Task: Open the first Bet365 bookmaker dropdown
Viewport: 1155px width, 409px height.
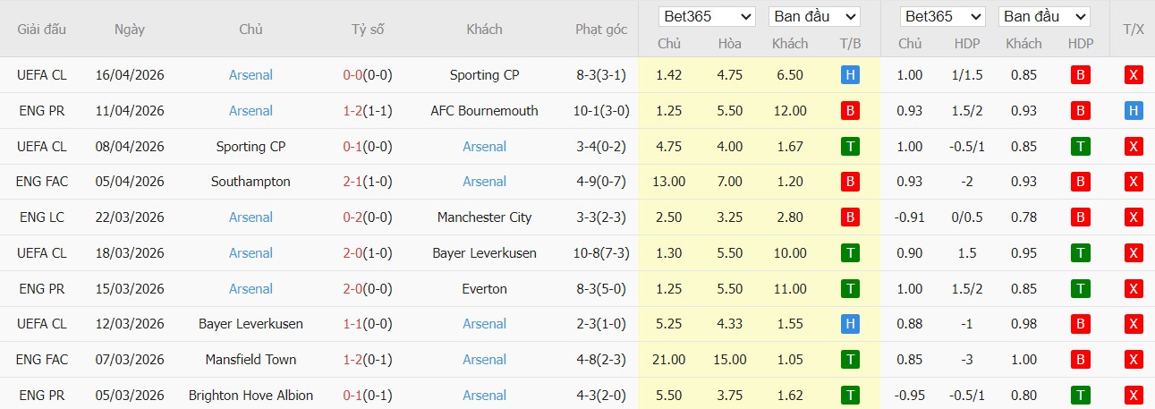Action: [x=707, y=16]
